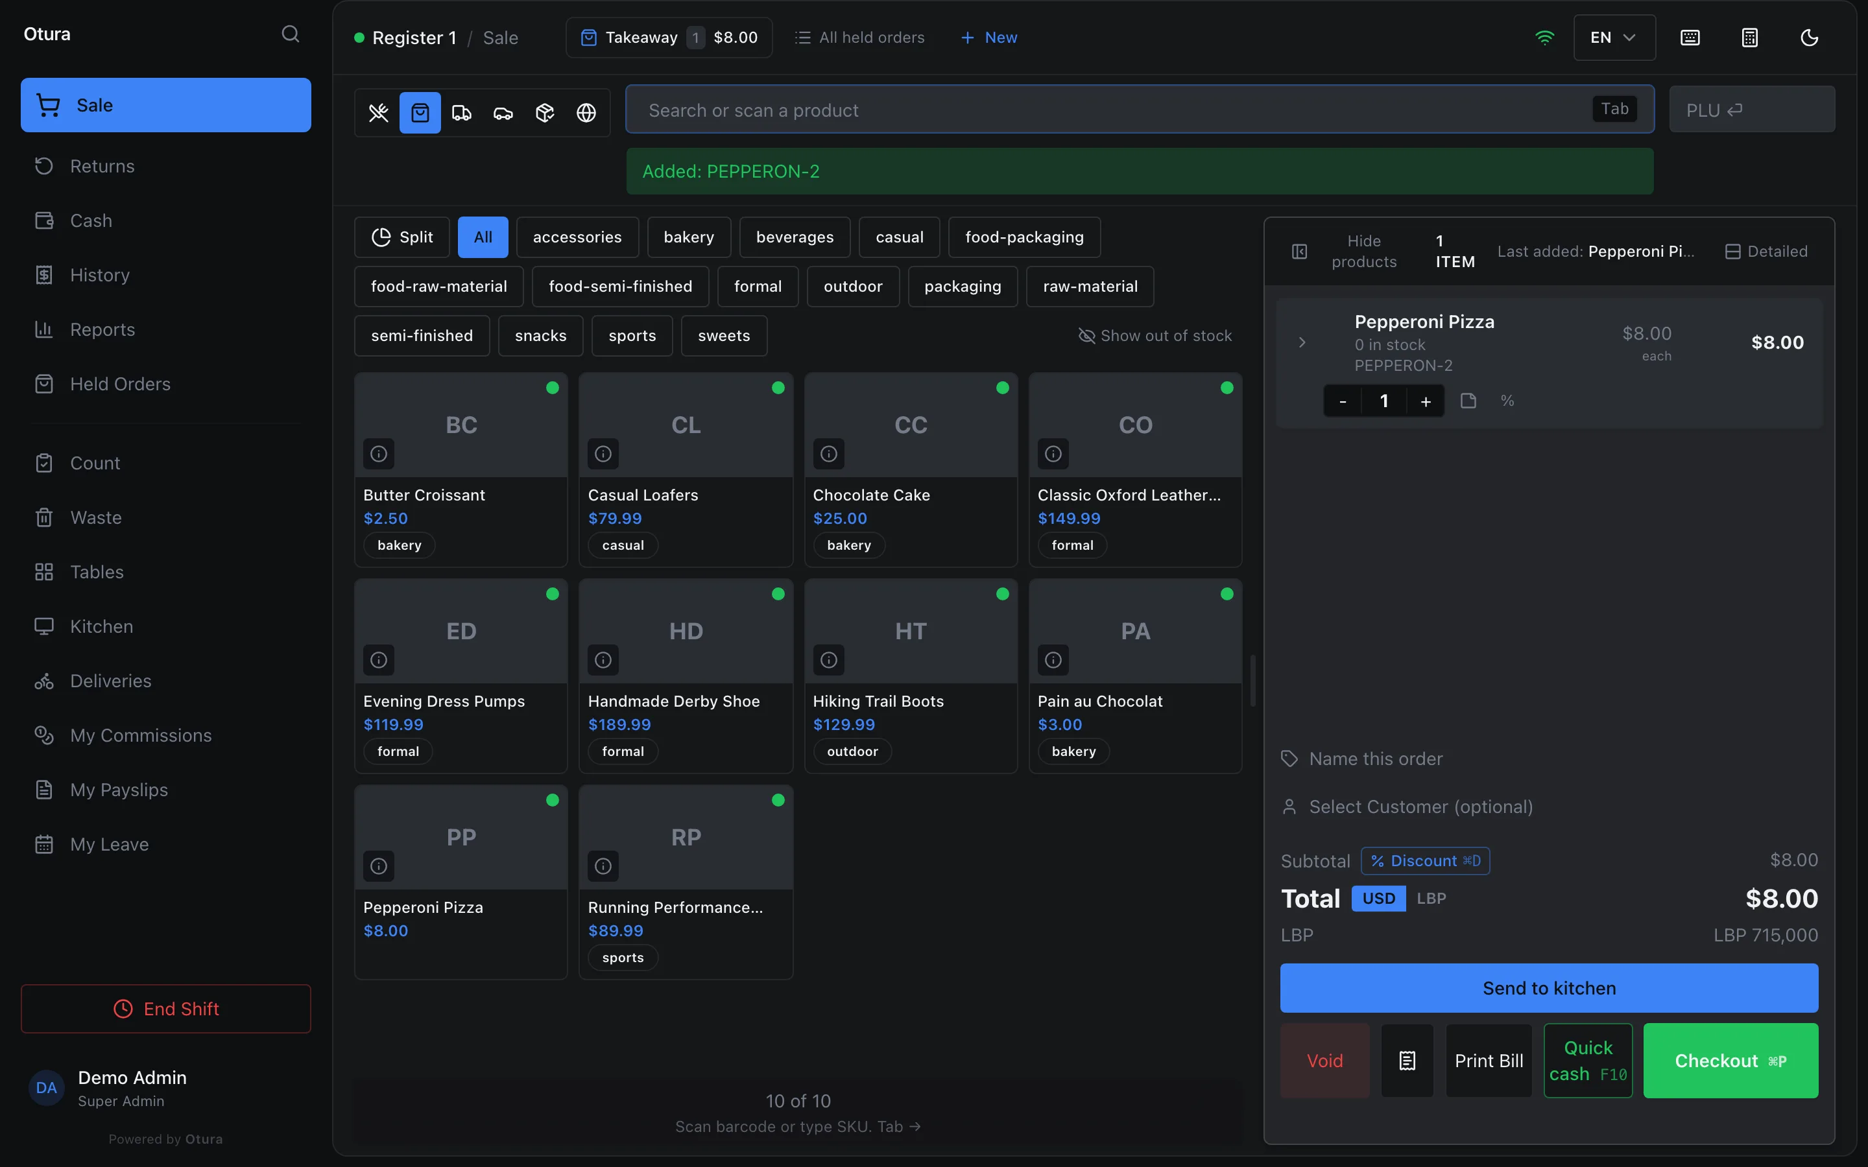Click the End Shift button
The width and height of the screenshot is (1868, 1167).
click(165, 1009)
